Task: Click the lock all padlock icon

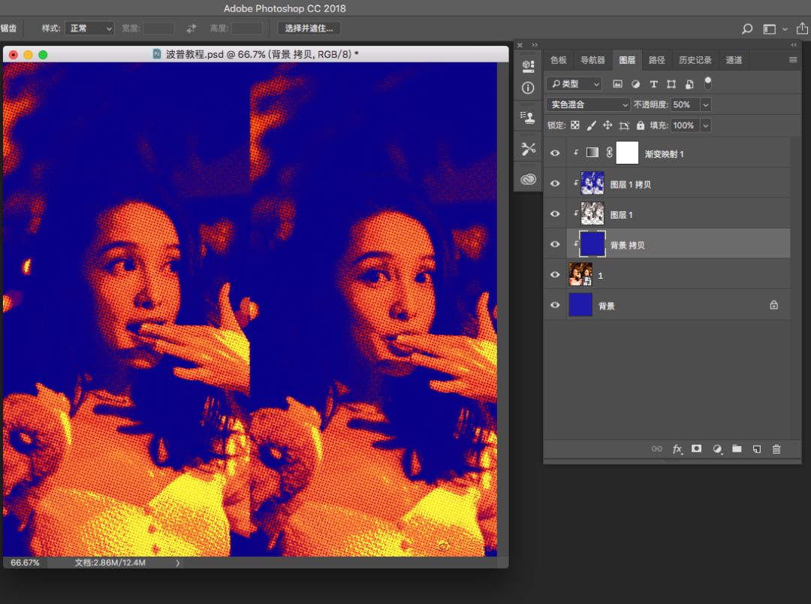Action: [641, 125]
